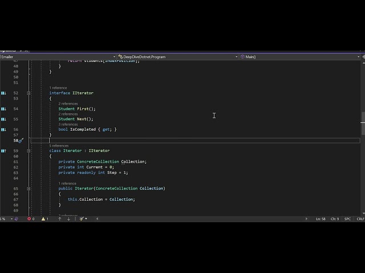Collapse the Iterator class block at line 59

click(x=29, y=151)
